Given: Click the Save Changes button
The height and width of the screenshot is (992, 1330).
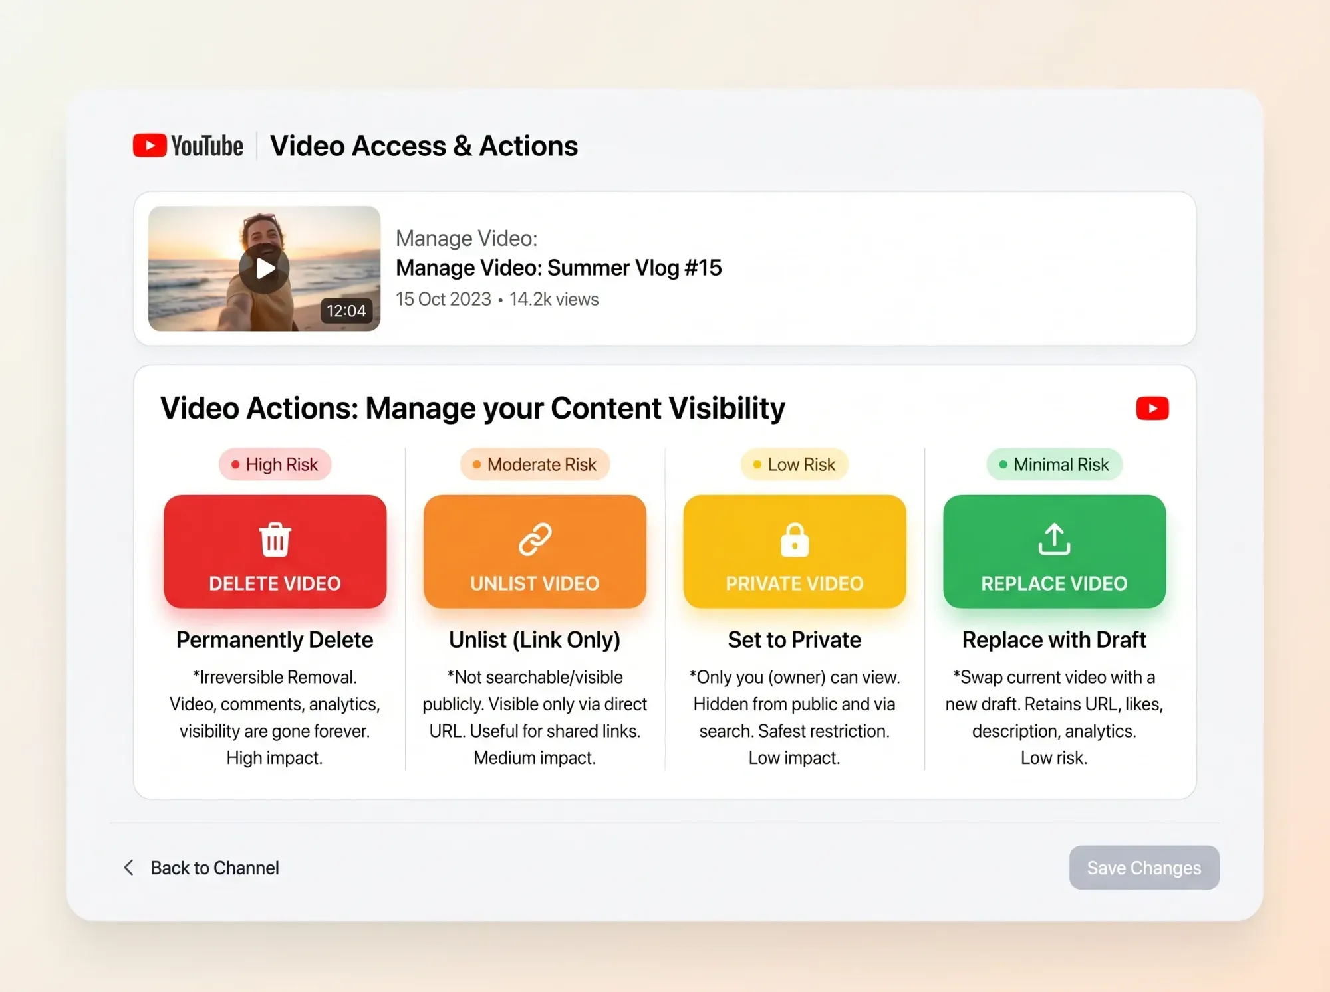Looking at the screenshot, I should point(1144,868).
